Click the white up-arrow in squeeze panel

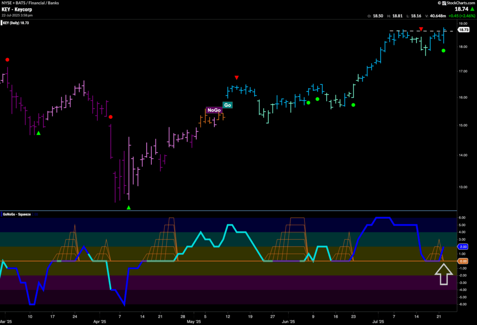(x=443, y=274)
